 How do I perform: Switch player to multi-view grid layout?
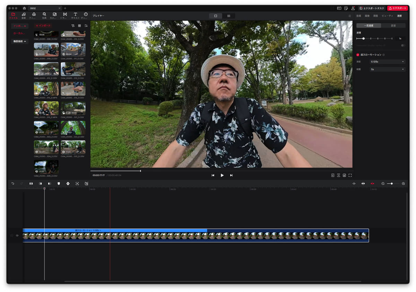click(229, 16)
